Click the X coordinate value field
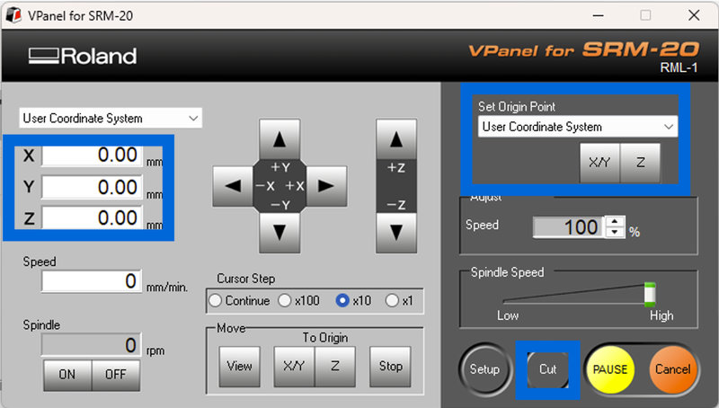Viewport: 719px width, 408px height. pos(92,155)
